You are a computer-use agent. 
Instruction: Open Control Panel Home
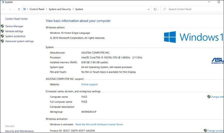click(x=17, y=19)
